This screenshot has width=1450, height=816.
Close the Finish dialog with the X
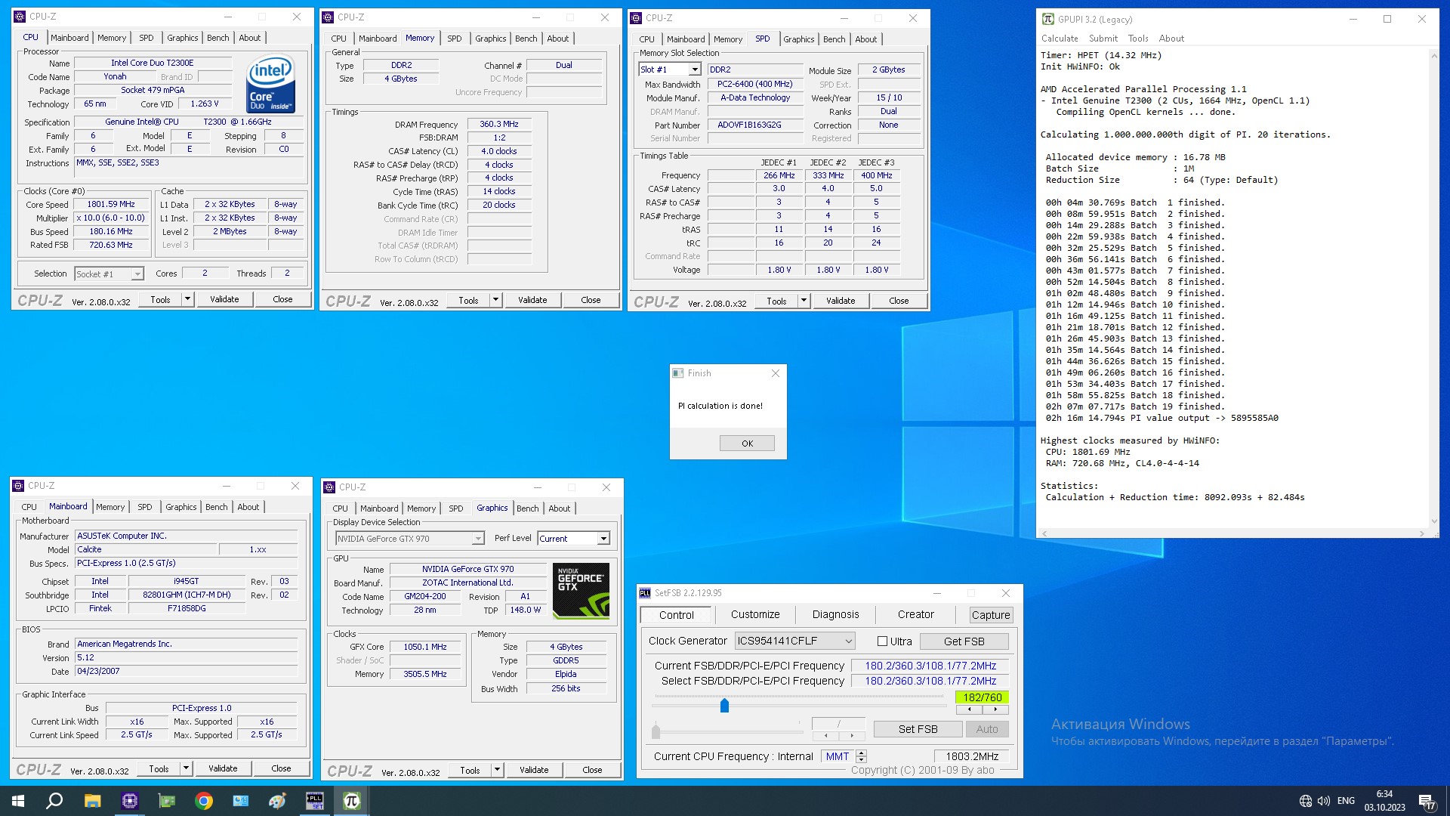(x=776, y=373)
